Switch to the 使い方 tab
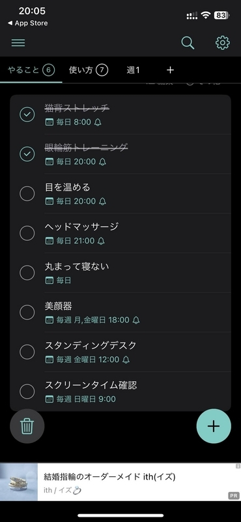The image size is (241, 522). pos(89,70)
